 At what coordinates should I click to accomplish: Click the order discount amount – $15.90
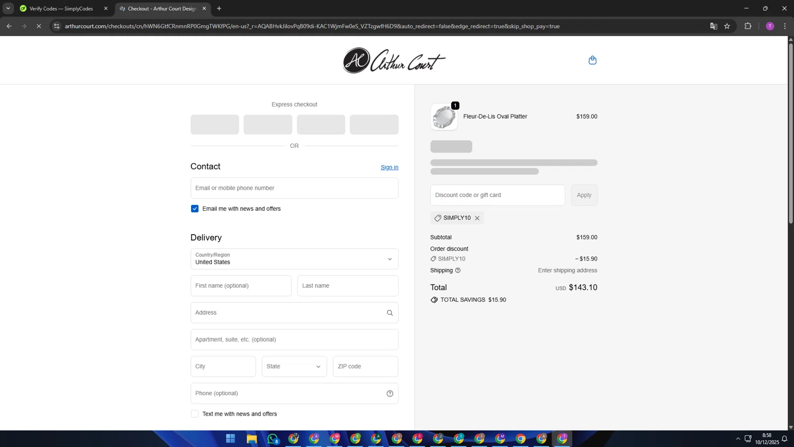tap(586, 259)
